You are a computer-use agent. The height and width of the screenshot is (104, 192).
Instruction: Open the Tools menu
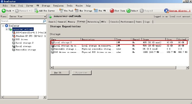70,6
